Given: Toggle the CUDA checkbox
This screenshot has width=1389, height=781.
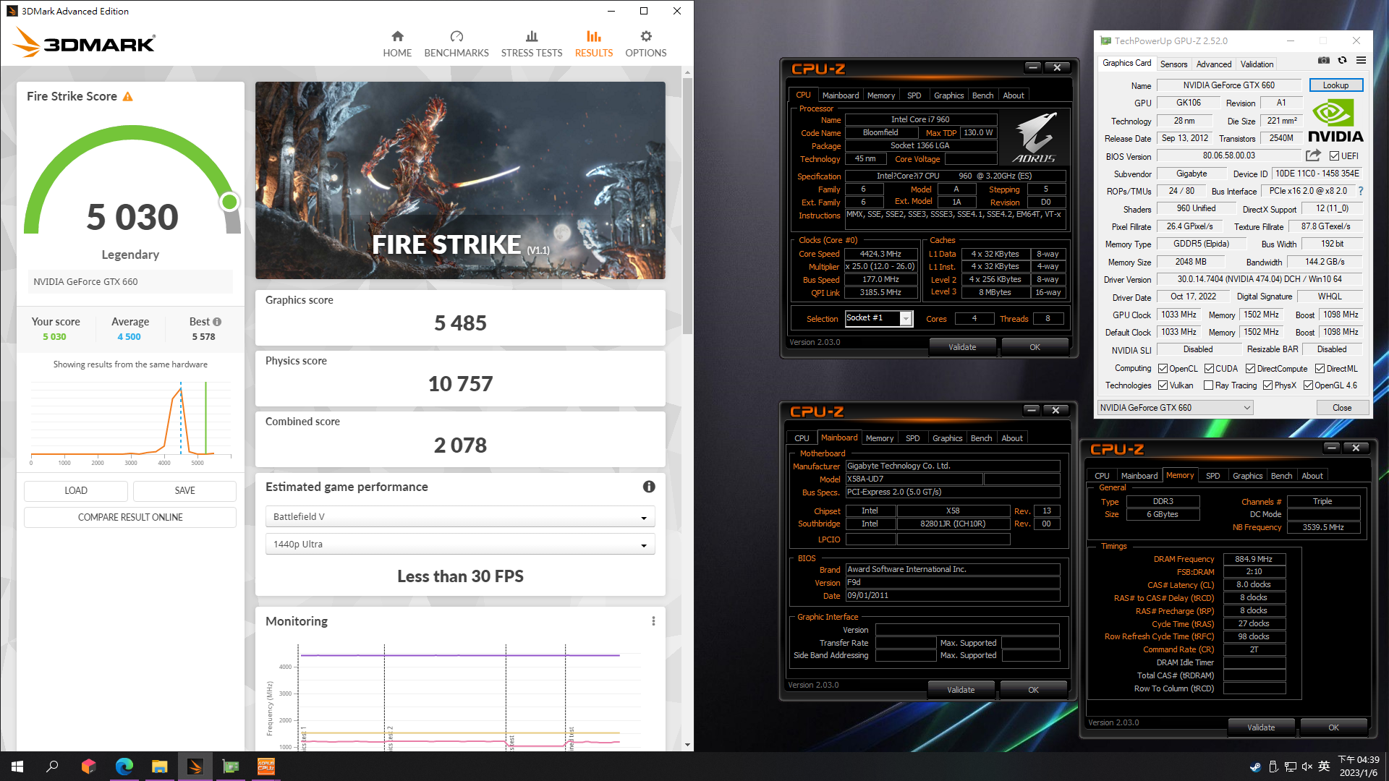Looking at the screenshot, I should point(1209,369).
